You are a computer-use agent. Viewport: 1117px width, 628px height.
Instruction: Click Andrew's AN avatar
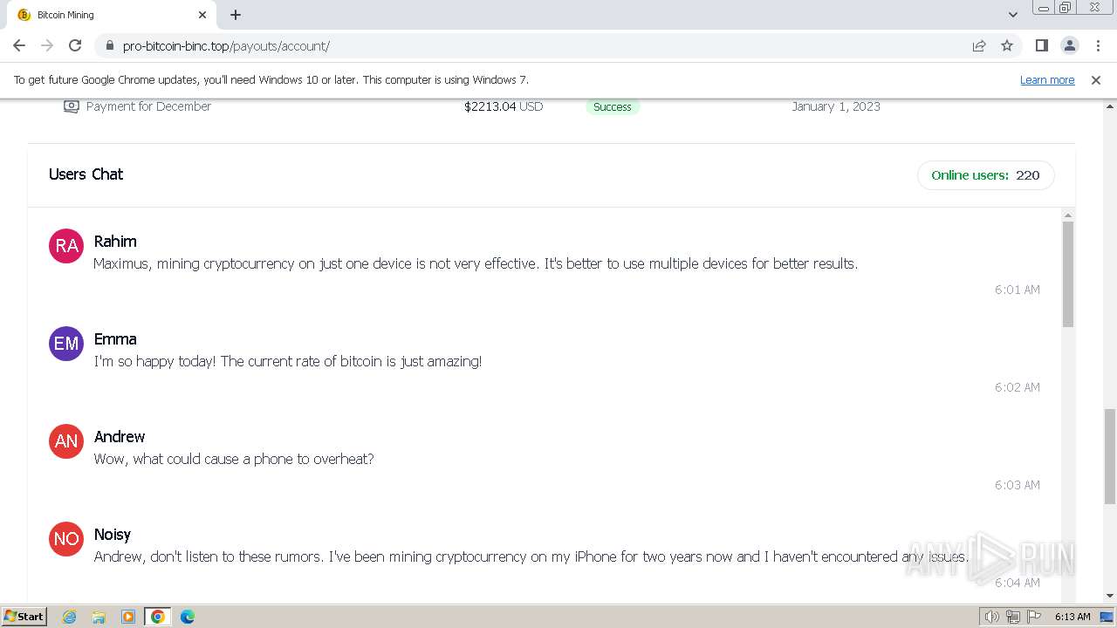point(66,441)
